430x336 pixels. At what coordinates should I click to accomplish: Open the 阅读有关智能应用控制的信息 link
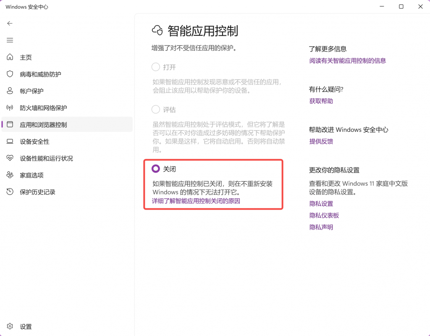(x=347, y=60)
